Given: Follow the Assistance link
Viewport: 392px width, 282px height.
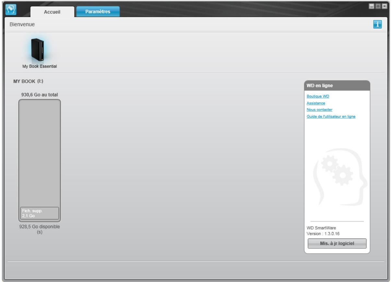Looking at the screenshot, I should [x=316, y=103].
